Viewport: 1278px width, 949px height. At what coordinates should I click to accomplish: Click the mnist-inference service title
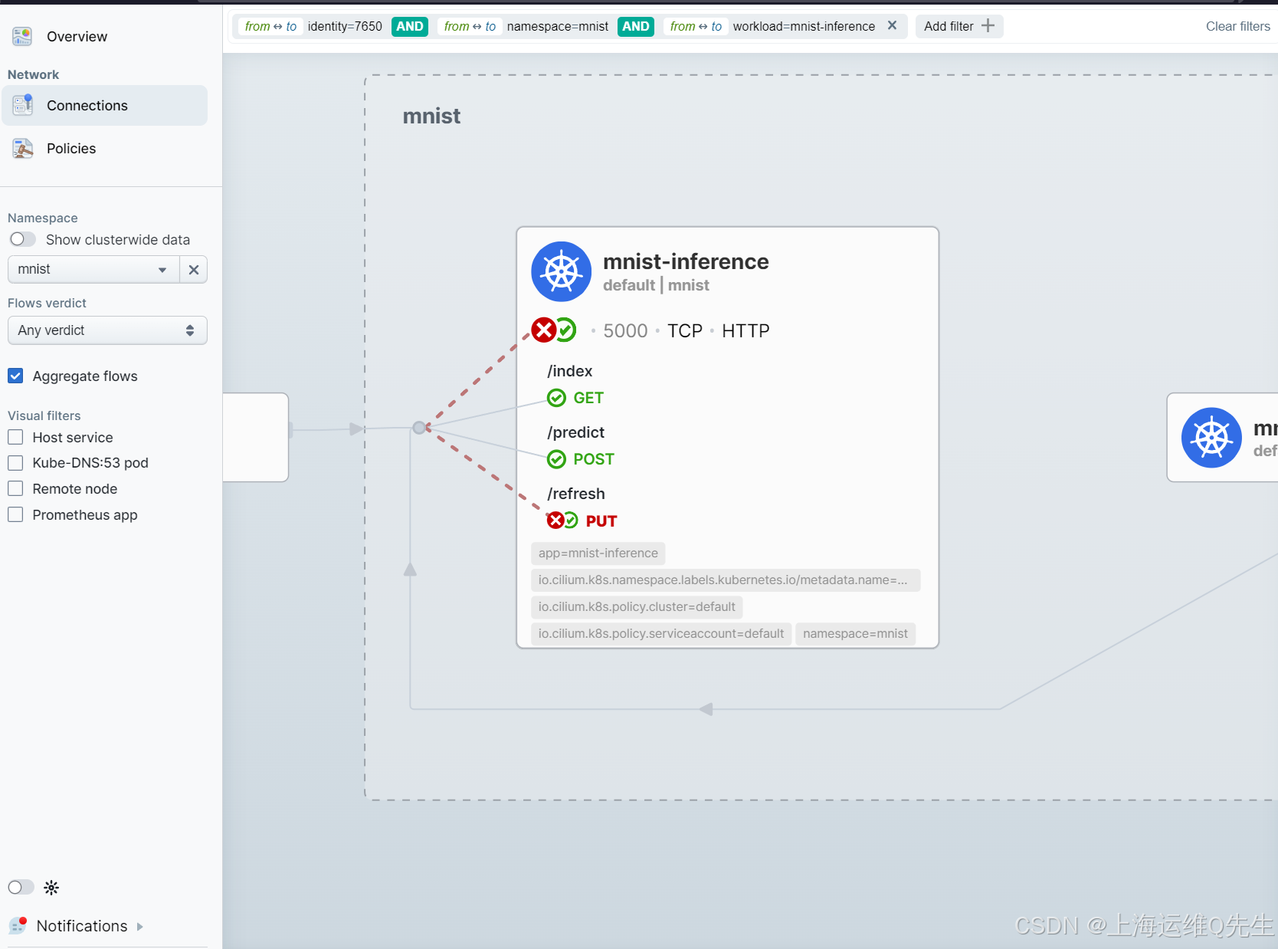pyautogui.click(x=686, y=261)
